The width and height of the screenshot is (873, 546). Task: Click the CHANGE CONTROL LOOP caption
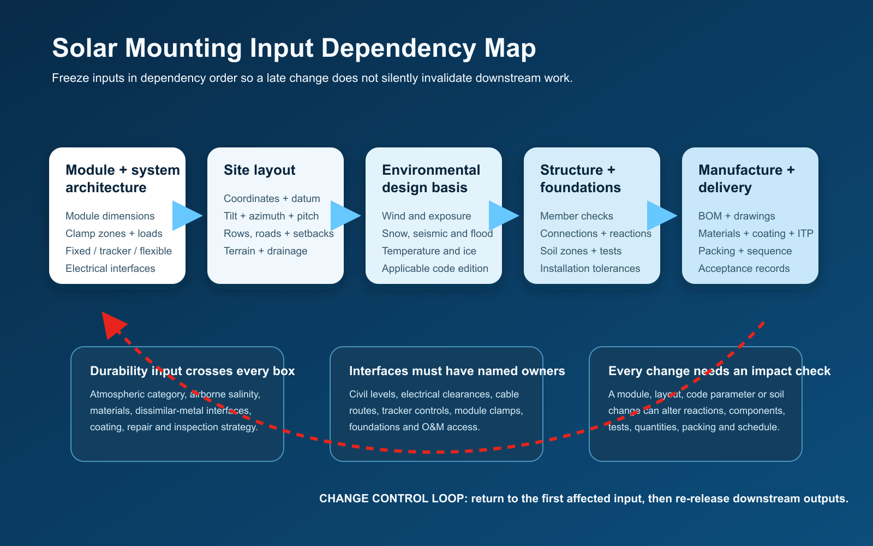click(584, 498)
